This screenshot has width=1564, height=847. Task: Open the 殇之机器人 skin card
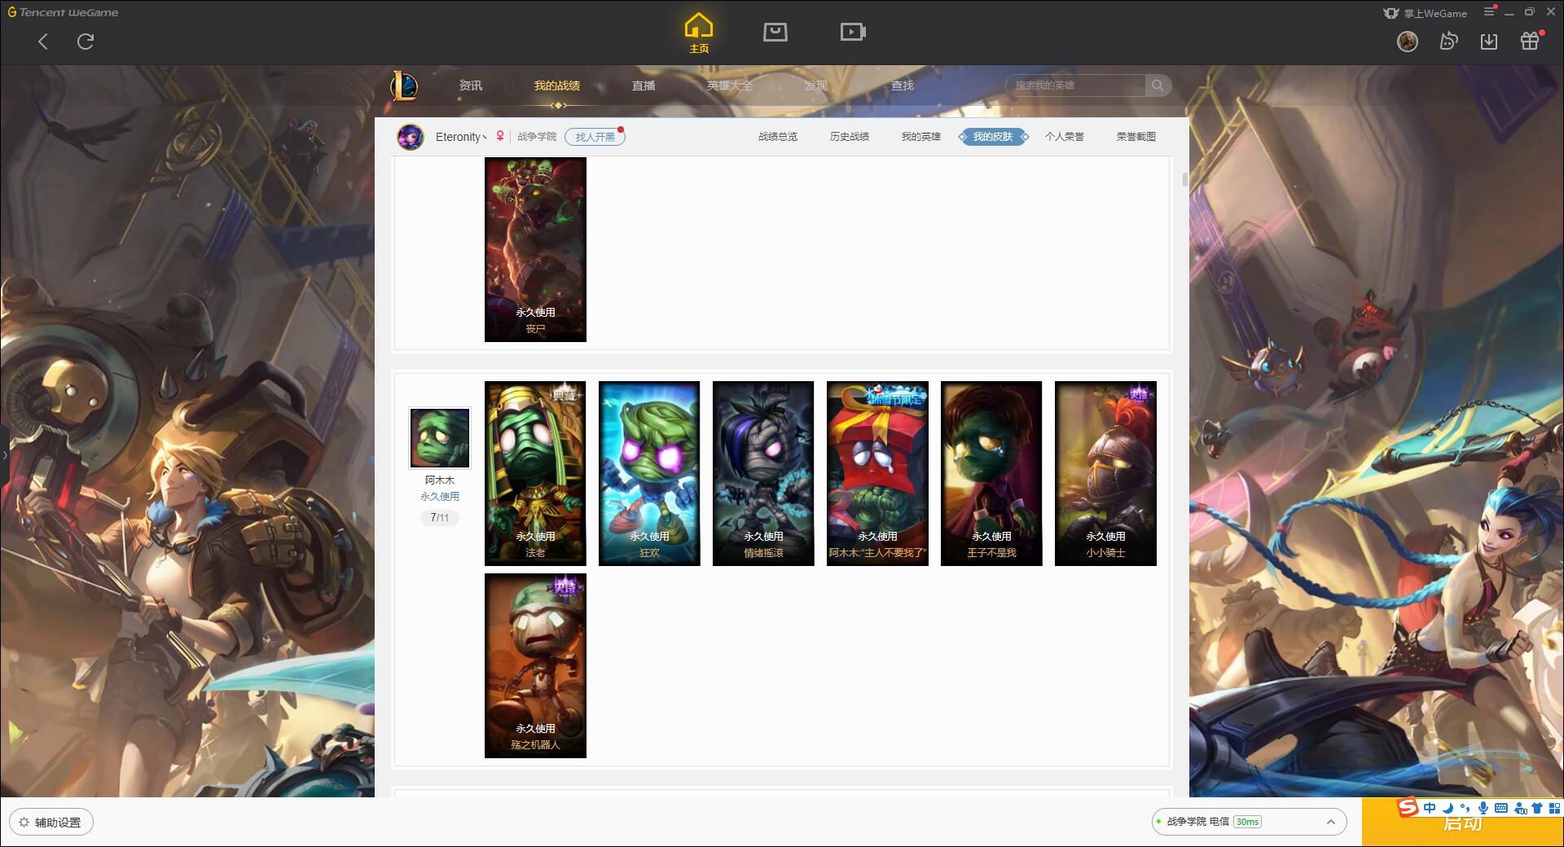tap(535, 665)
